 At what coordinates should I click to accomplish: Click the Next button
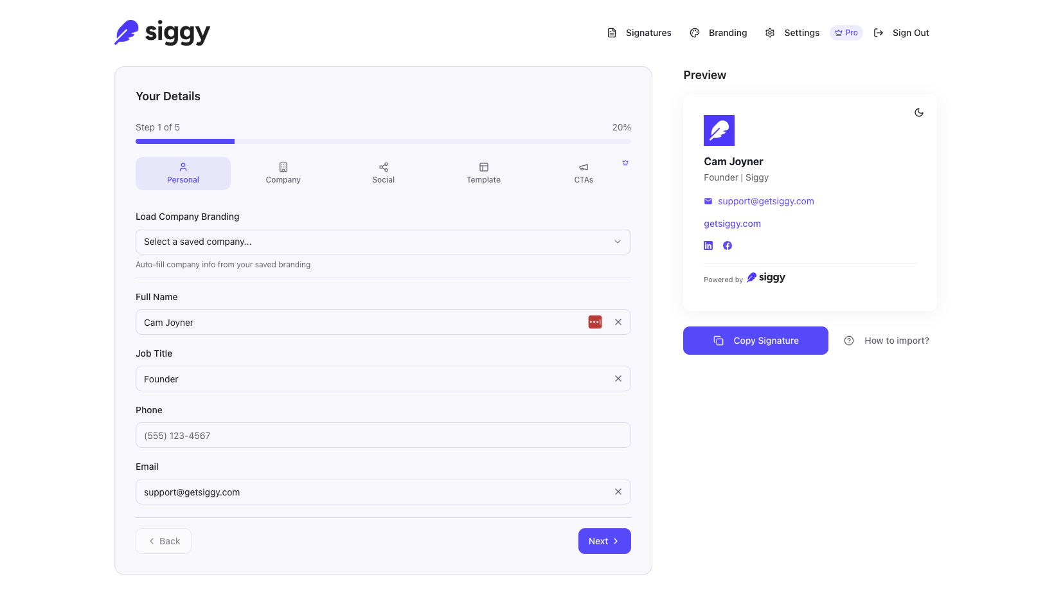pos(604,540)
